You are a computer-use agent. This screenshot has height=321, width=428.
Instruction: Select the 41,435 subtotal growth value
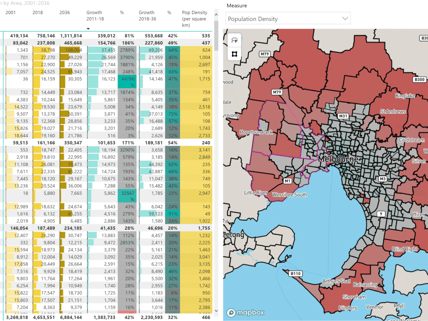pos(107,228)
